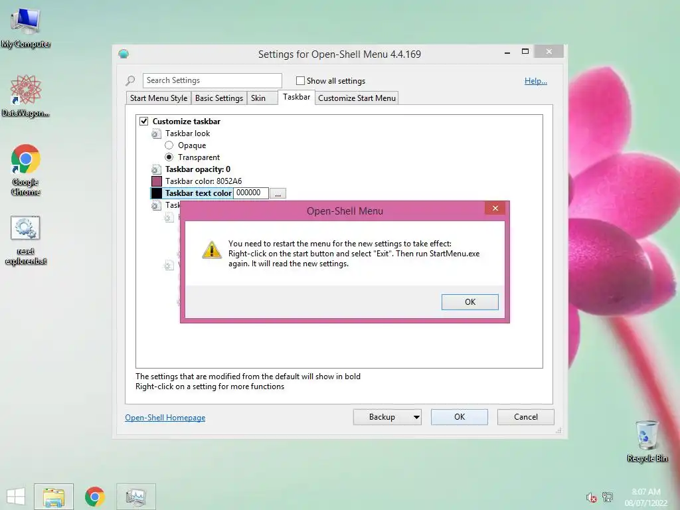
Task: Select the Transparent radio button
Action: (x=169, y=157)
